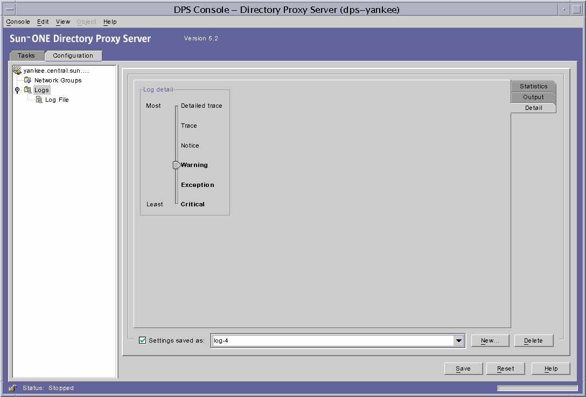Open the Help menu
Image resolution: width=586 pixels, height=397 pixels.
pos(110,22)
